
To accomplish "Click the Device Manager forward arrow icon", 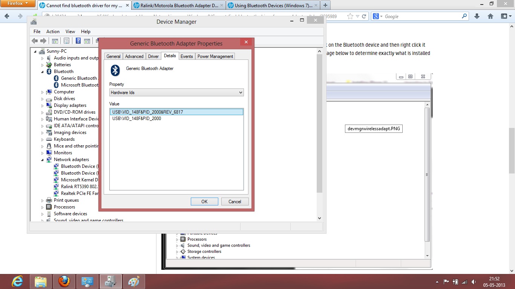I will click(43, 41).
